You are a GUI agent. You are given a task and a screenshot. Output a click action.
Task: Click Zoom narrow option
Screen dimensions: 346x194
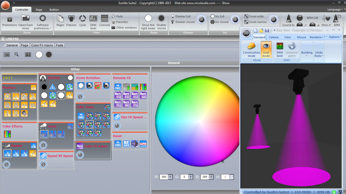click(255, 22)
